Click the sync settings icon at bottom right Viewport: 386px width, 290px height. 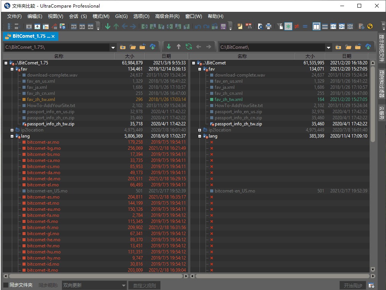coord(371,285)
